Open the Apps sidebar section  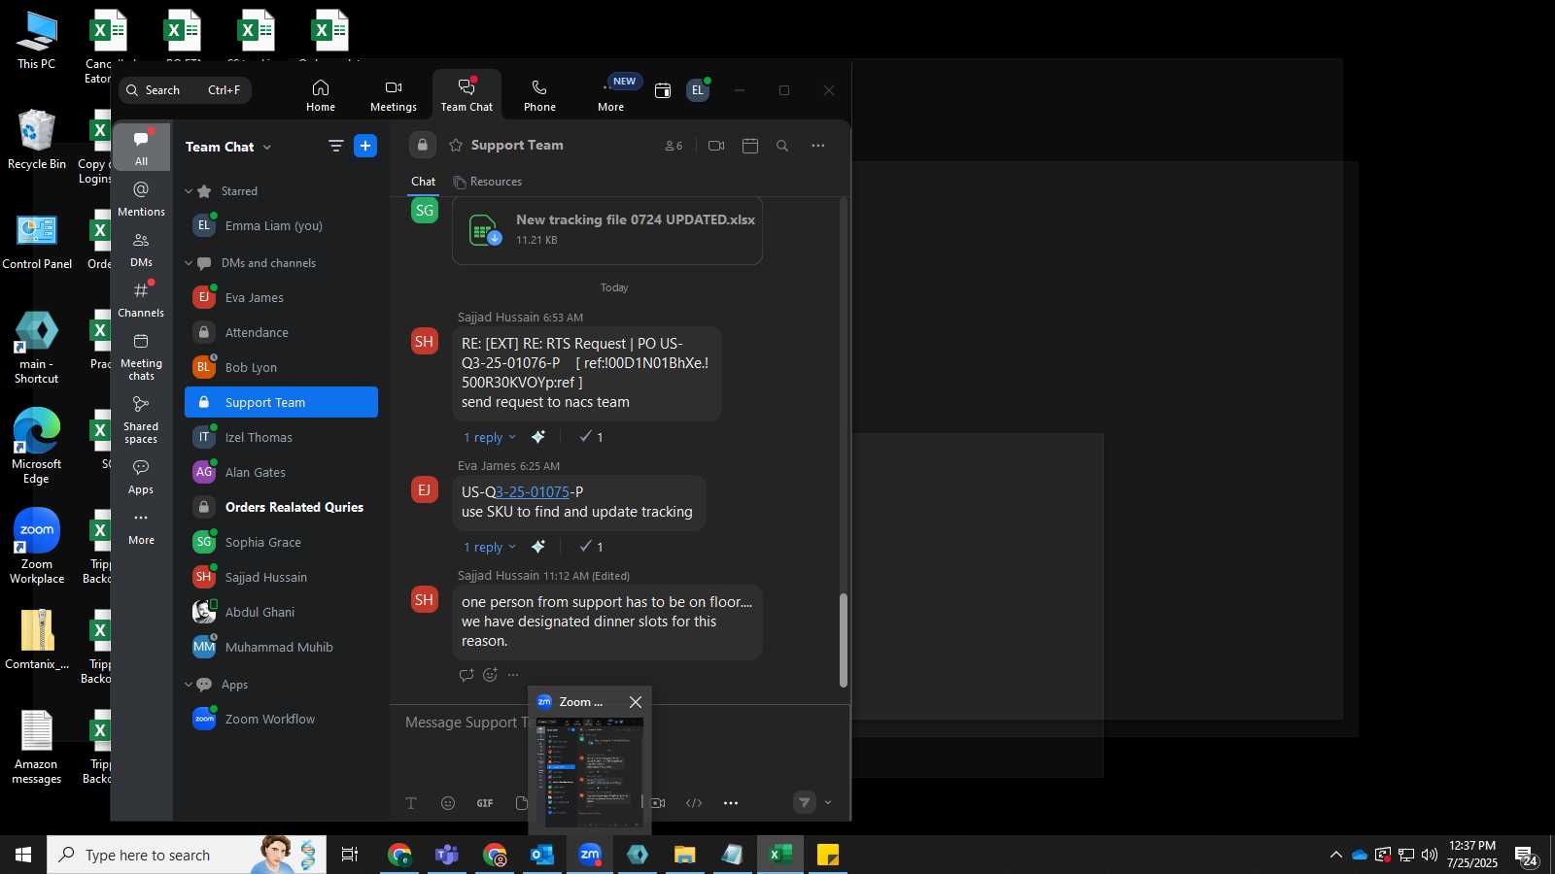(141, 476)
